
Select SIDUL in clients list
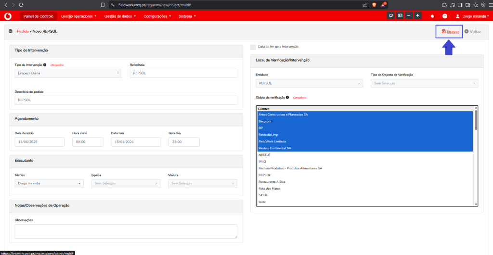[x=365, y=195]
